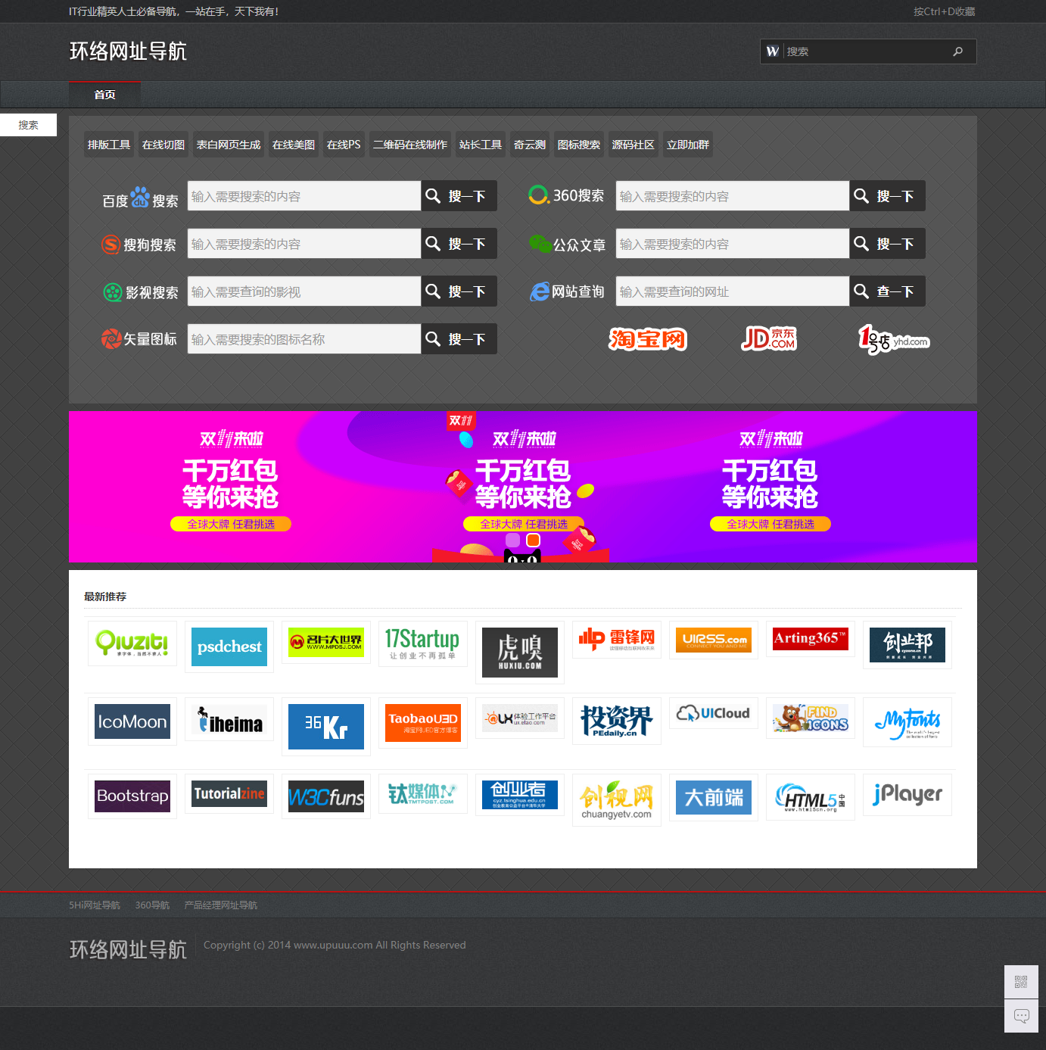Open the QR code icon at bottom right

(x=1021, y=982)
